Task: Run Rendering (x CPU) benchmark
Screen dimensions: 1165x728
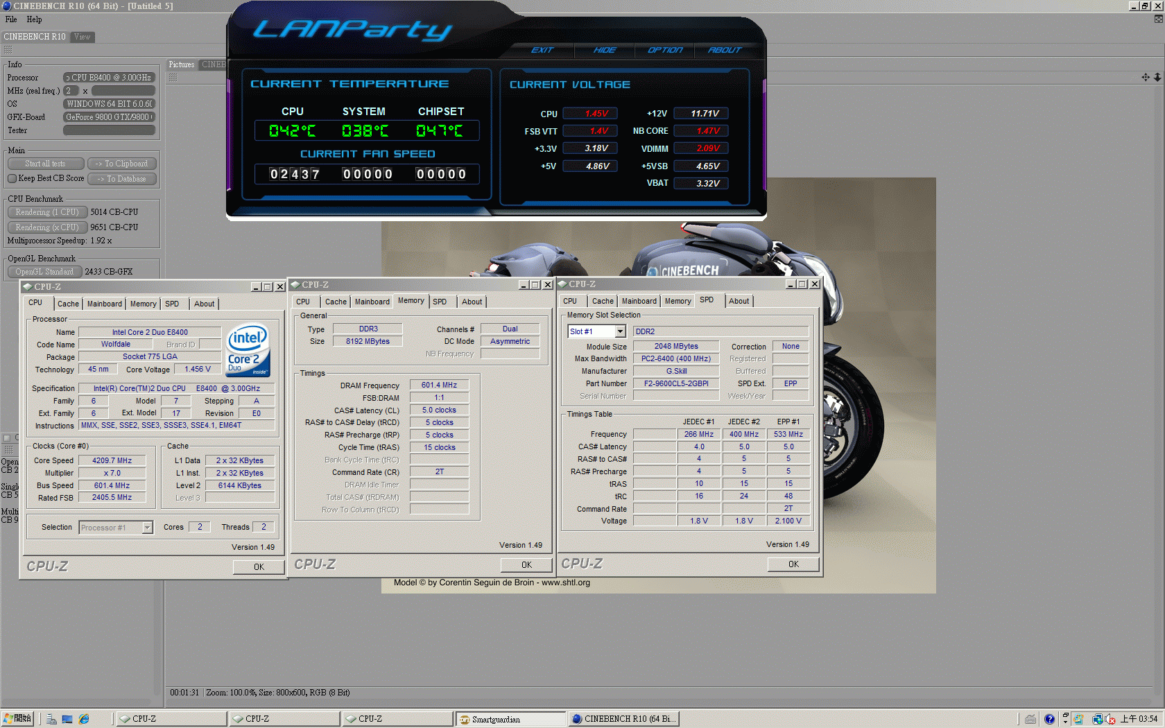Action: tap(47, 227)
